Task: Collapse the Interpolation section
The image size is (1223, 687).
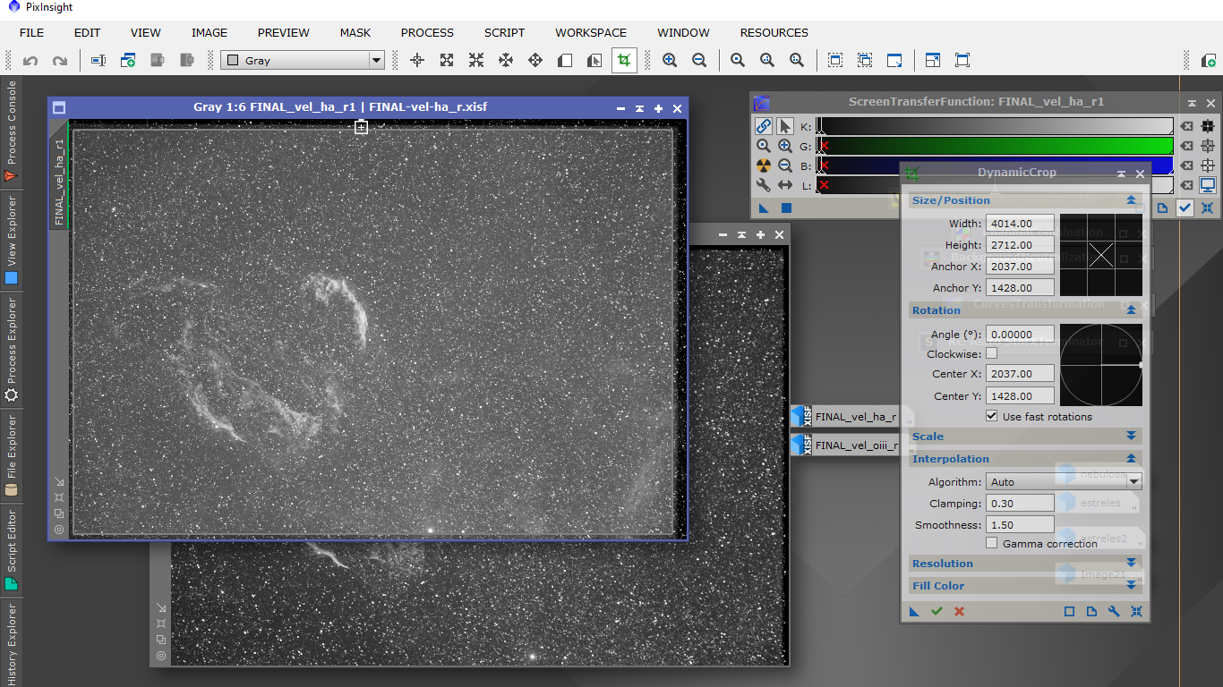Action: [x=1131, y=459]
